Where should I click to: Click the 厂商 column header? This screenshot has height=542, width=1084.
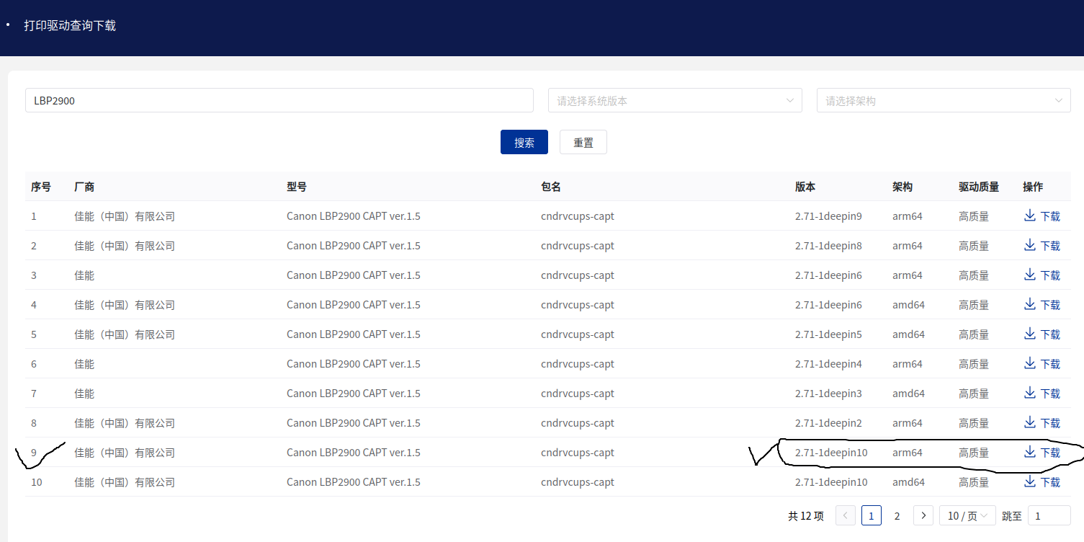[84, 187]
